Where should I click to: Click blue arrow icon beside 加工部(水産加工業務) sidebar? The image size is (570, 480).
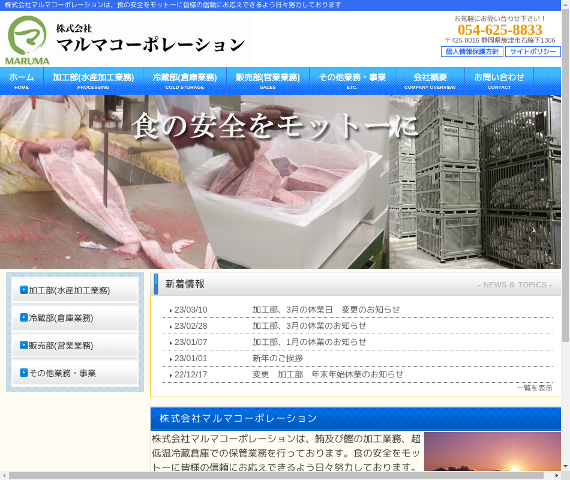24,290
